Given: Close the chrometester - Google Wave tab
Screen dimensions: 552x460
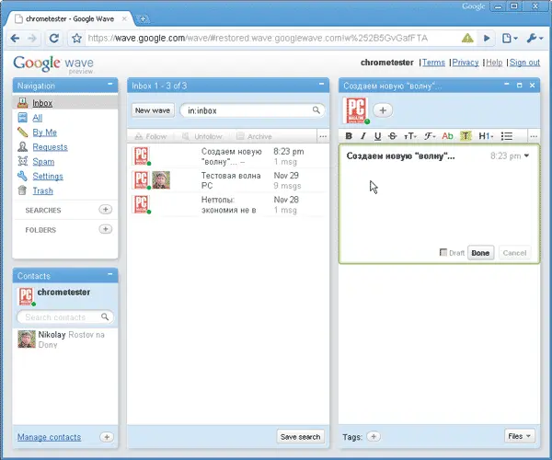Looking at the screenshot, I should tap(124, 19).
